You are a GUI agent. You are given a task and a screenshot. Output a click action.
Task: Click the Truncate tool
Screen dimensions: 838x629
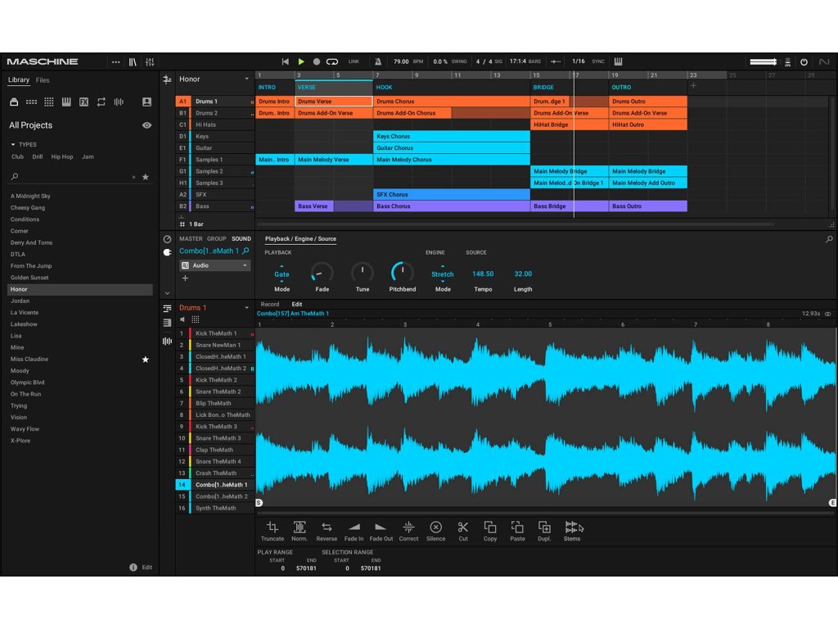tap(273, 531)
